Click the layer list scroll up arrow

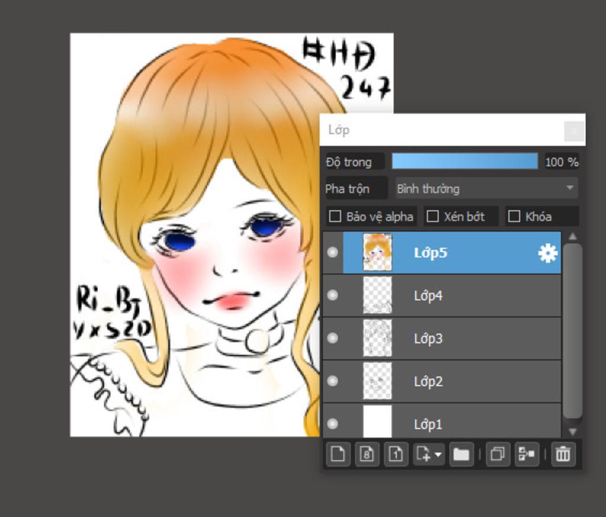[573, 237]
